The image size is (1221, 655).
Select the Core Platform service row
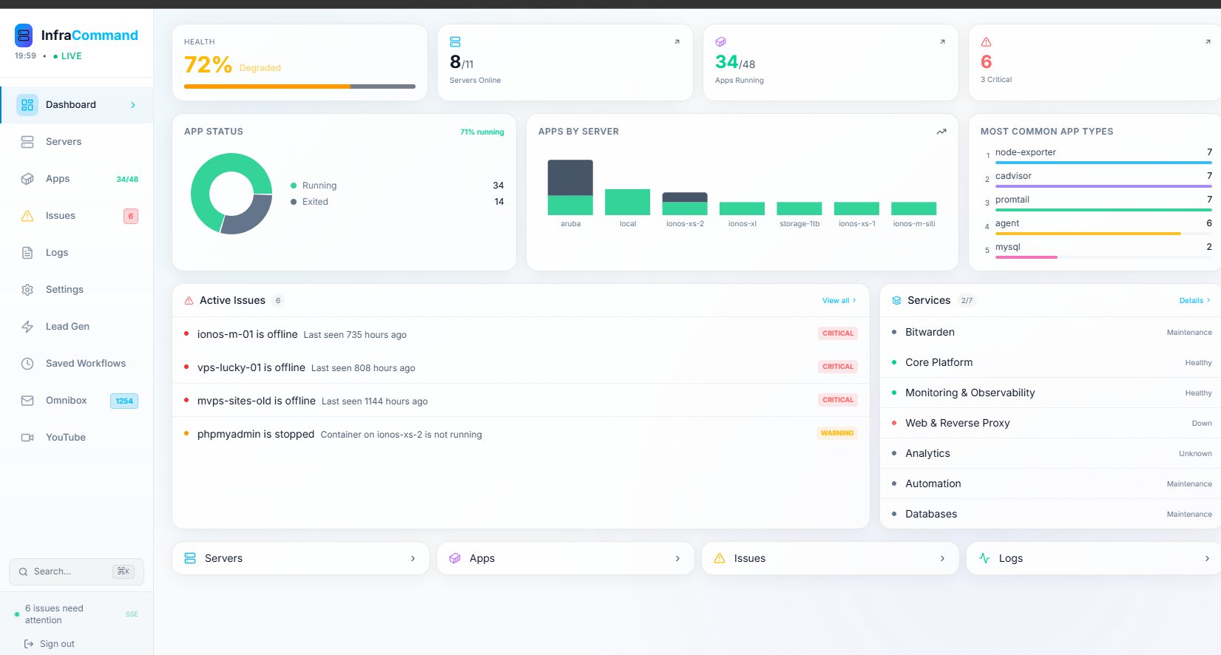[x=1051, y=363]
